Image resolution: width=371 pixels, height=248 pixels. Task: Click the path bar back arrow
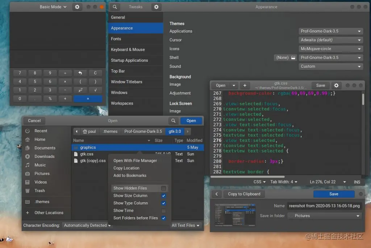pyautogui.click(x=76, y=131)
